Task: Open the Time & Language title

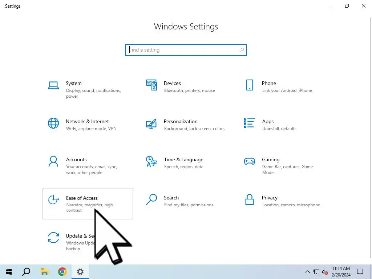Action: (183, 160)
